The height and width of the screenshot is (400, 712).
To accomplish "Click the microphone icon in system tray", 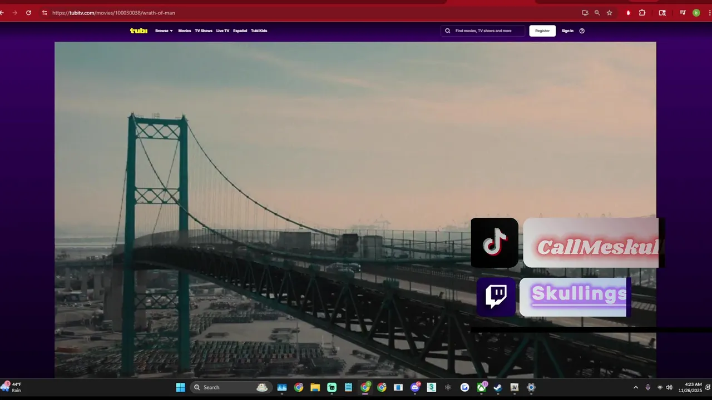I will (x=648, y=387).
